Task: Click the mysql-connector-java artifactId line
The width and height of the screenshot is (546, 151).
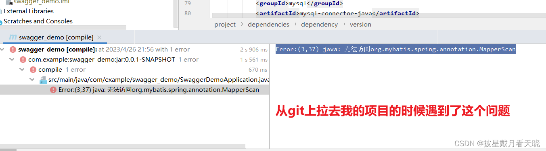Action: tap(337, 14)
